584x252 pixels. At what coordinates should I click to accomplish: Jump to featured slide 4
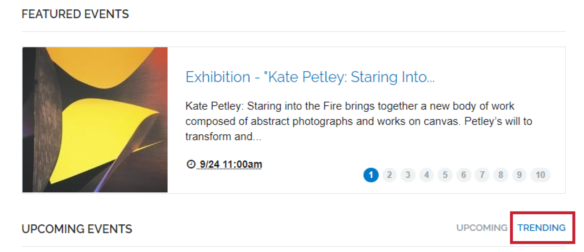(426, 175)
